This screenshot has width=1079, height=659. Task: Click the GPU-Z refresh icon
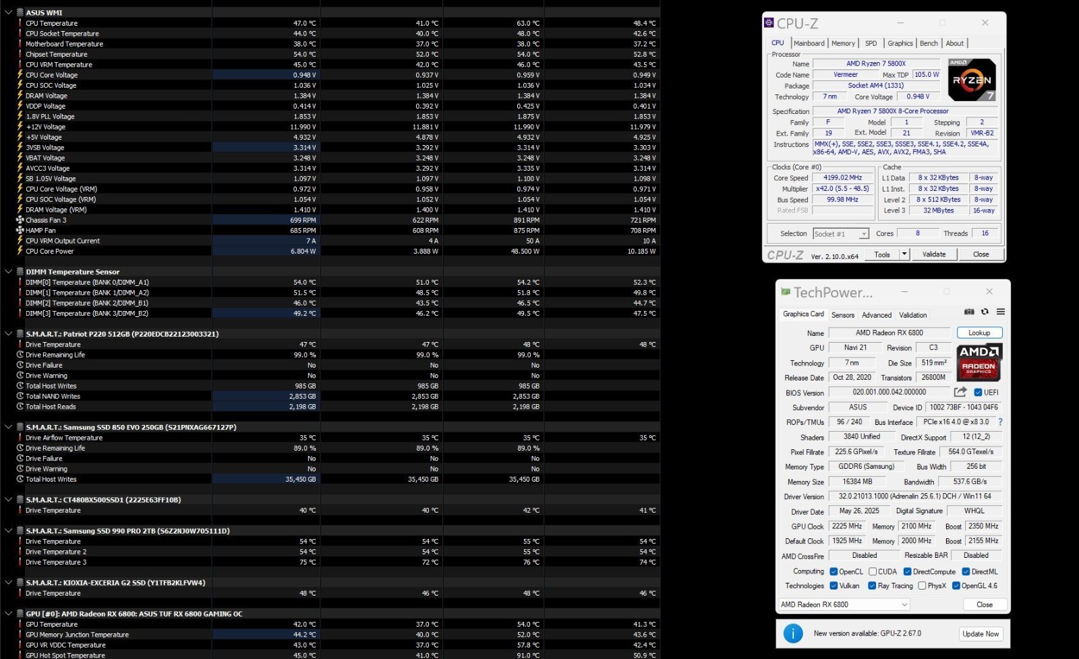[985, 312]
